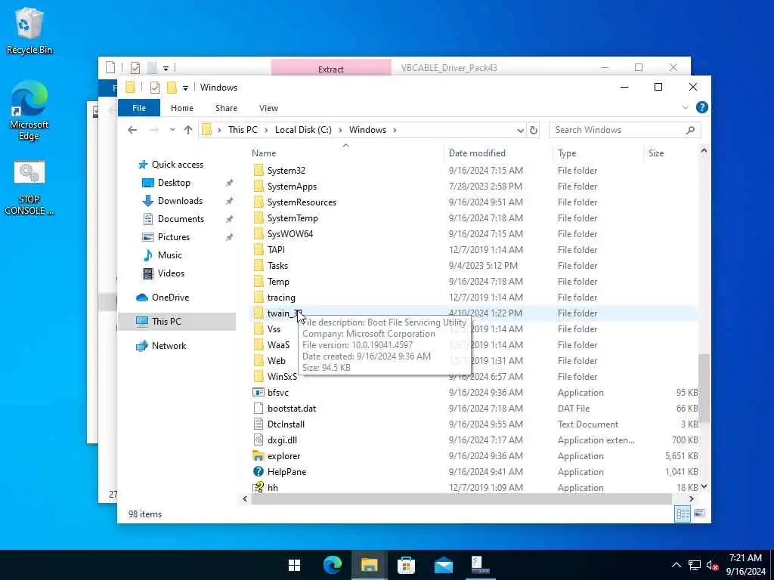This screenshot has width=774, height=580.
Task: Open address bar history dropdown
Action: [520, 130]
